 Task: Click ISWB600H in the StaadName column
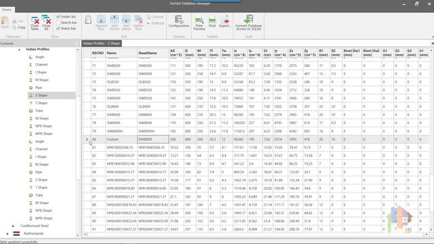(153, 131)
